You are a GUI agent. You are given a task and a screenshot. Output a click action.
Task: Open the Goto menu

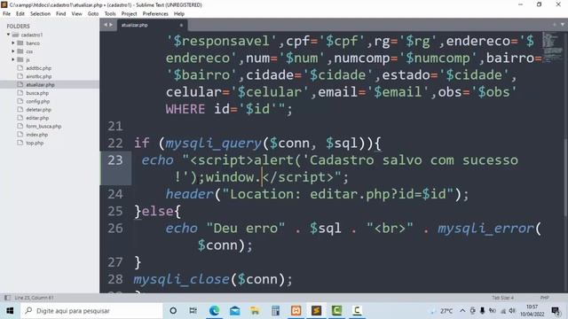(93, 14)
